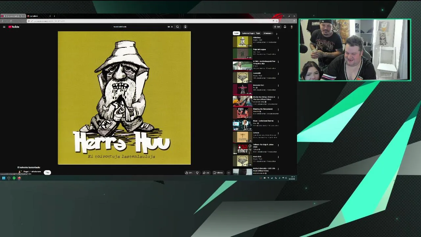This screenshot has width=421, height=237.
Task: Open the notifications bell
Action: tap(285, 27)
